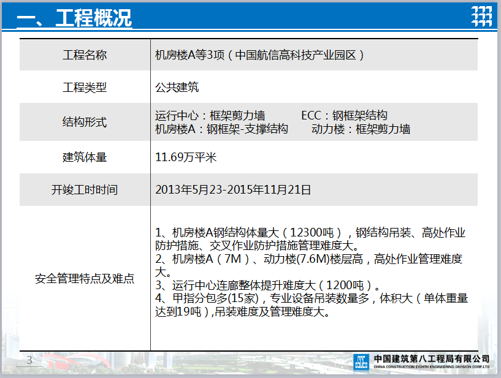
Task: Click the 工程类型 row label
Action: click(85, 87)
